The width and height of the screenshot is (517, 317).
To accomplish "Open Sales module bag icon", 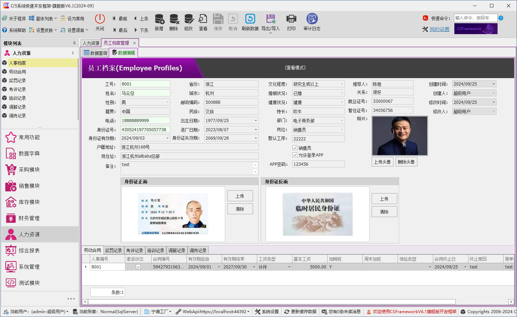I will point(11,186).
